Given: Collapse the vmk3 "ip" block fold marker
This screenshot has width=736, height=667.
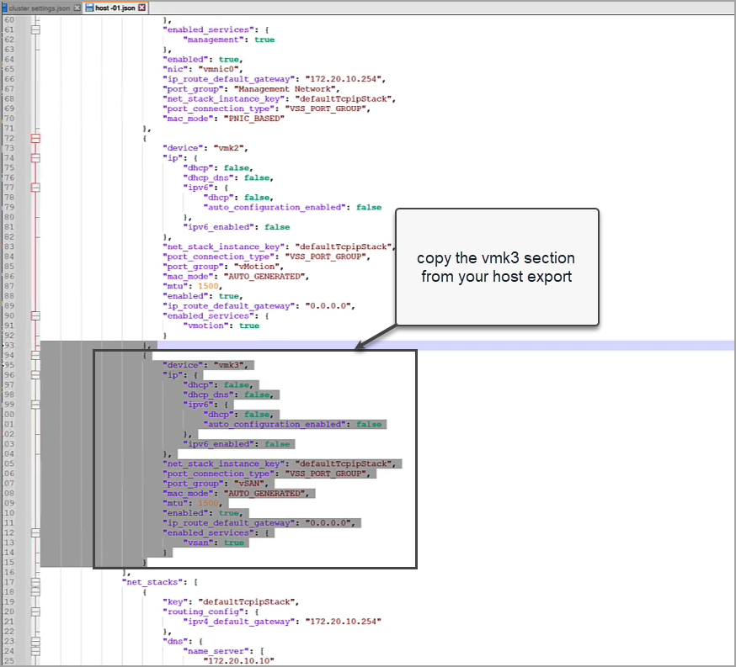Looking at the screenshot, I should pyautogui.click(x=35, y=375).
